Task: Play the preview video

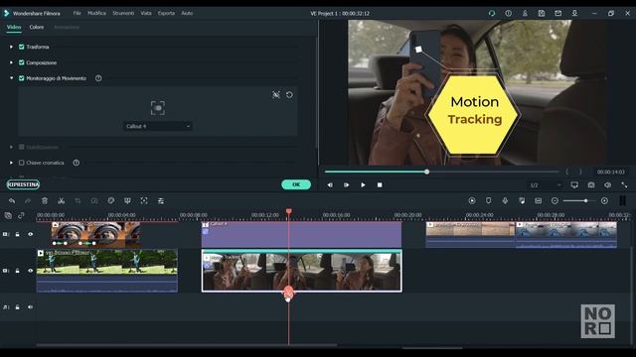Action: tap(363, 185)
